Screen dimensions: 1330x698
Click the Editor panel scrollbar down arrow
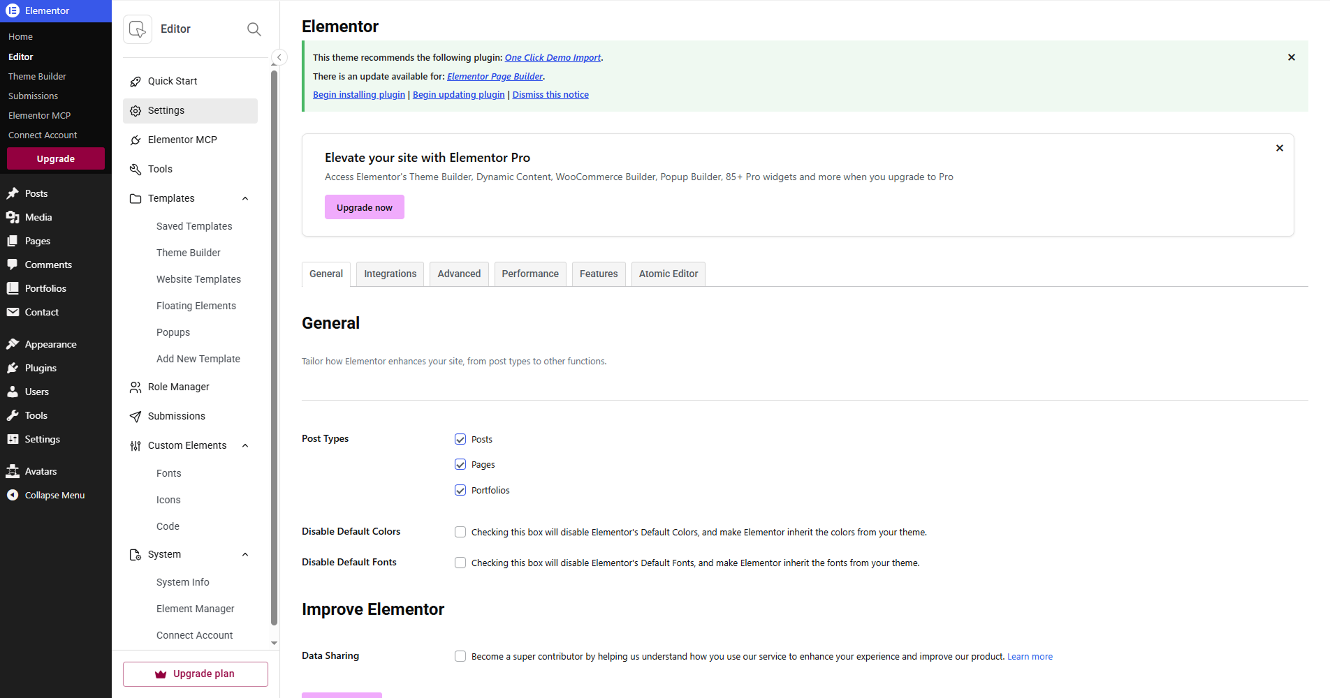coord(275,643)
